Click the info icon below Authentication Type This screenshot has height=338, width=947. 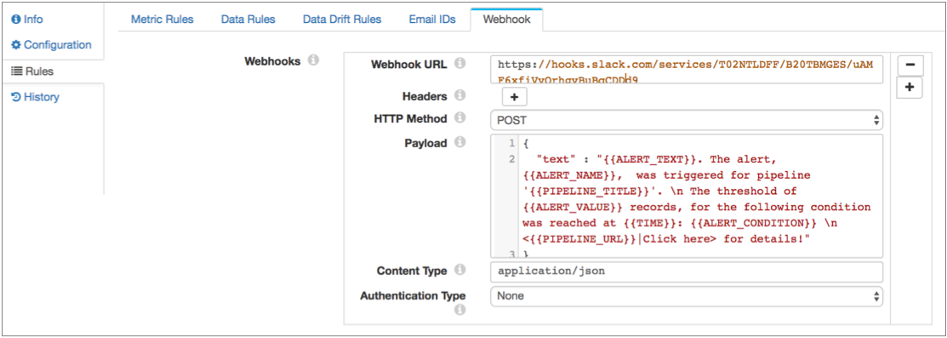pyautogui.click(x=459, y=310)
